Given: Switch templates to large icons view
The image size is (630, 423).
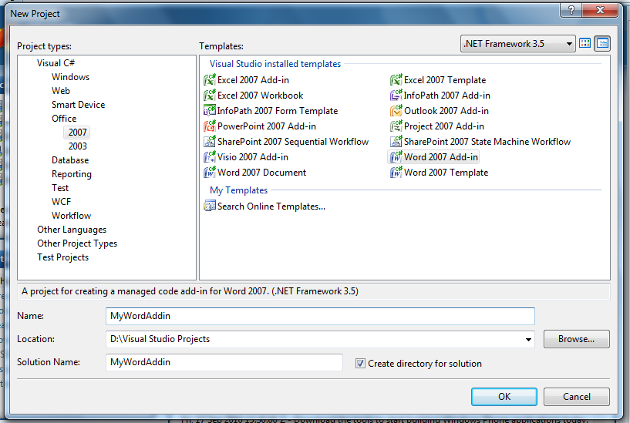Looking at the screenshot, I should (x=585, y=43).
